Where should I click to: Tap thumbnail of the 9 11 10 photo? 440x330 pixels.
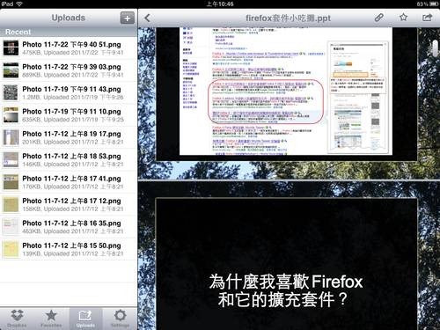click(x=11, y=115)
